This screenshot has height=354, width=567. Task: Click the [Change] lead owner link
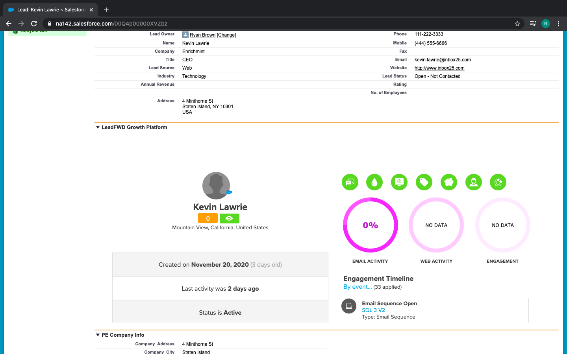(x=226, y=35)
